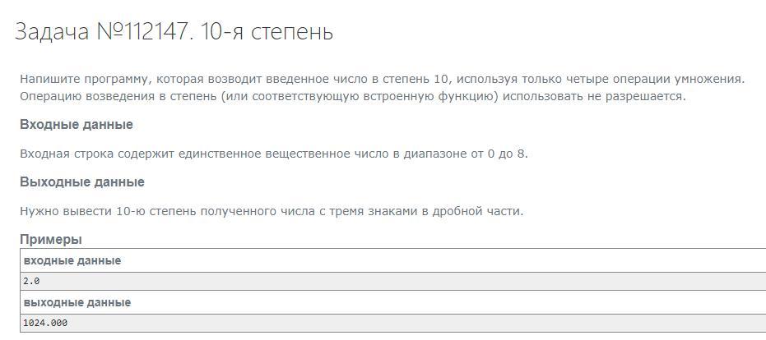
Task: Click the "входные данные" example table header
Action: click(x=72, y=260)
